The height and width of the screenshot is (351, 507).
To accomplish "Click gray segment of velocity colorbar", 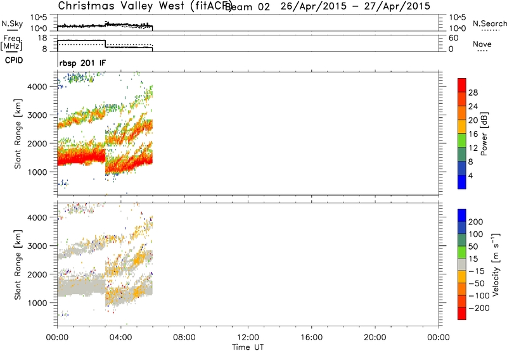I will pos(462,264).
